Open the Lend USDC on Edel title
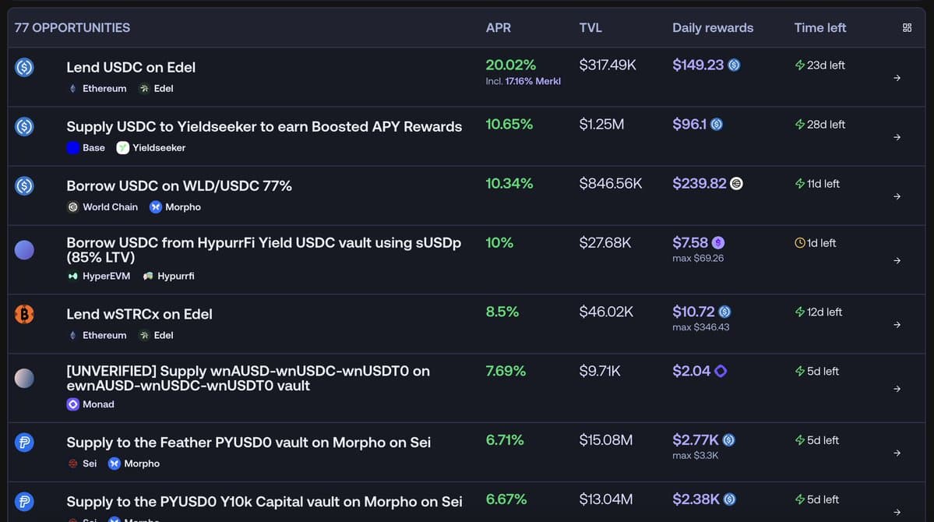Viewport: 934px width, 522px height. (x=131, y=67)
